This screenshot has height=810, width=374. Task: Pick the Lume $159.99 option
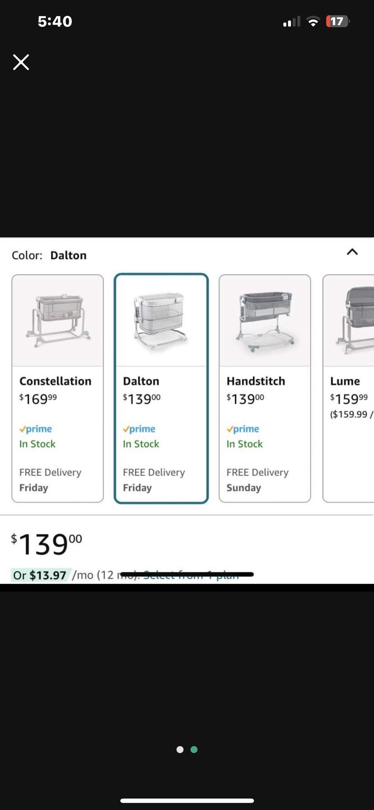349,398
